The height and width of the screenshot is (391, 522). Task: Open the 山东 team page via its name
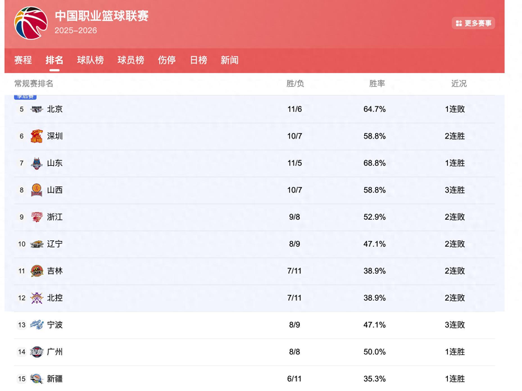point(55,163)
